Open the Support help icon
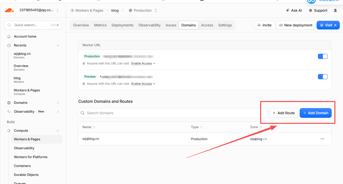The width and height of the screenshot is (343, 184). pos(311,10)
